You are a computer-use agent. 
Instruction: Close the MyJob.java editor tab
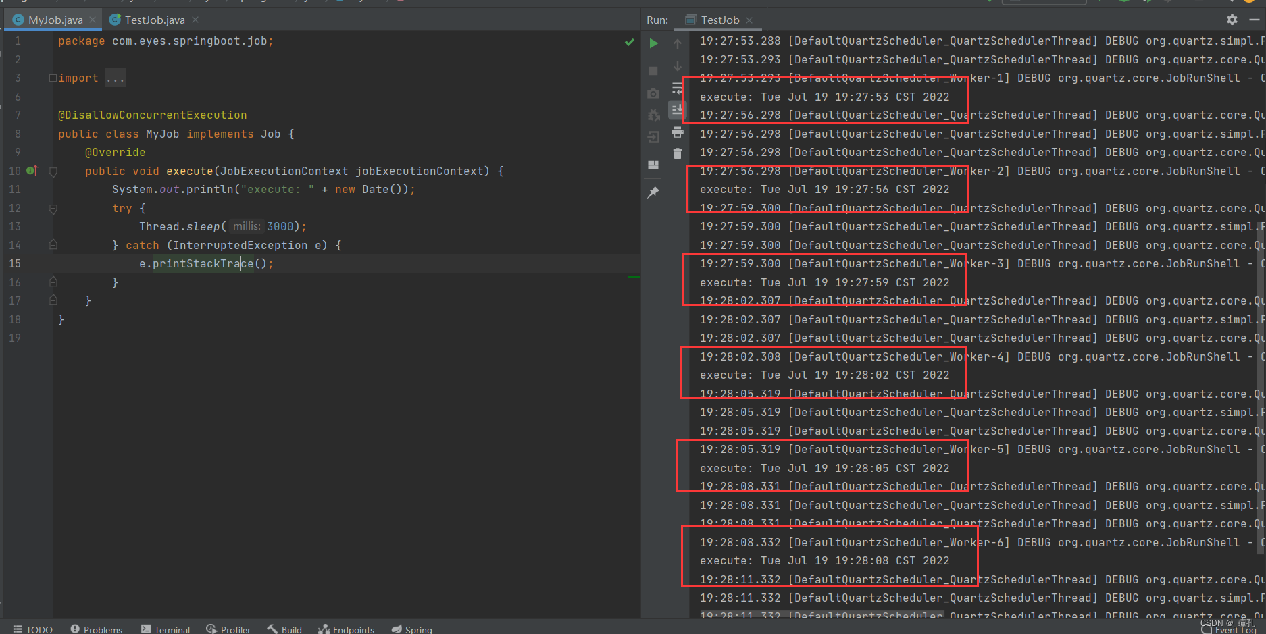tap(93, 20)
